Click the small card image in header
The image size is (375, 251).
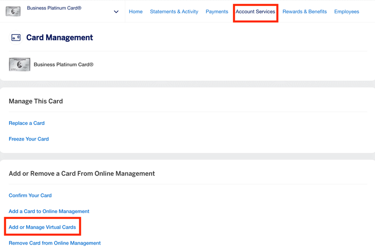pos(13,11)
